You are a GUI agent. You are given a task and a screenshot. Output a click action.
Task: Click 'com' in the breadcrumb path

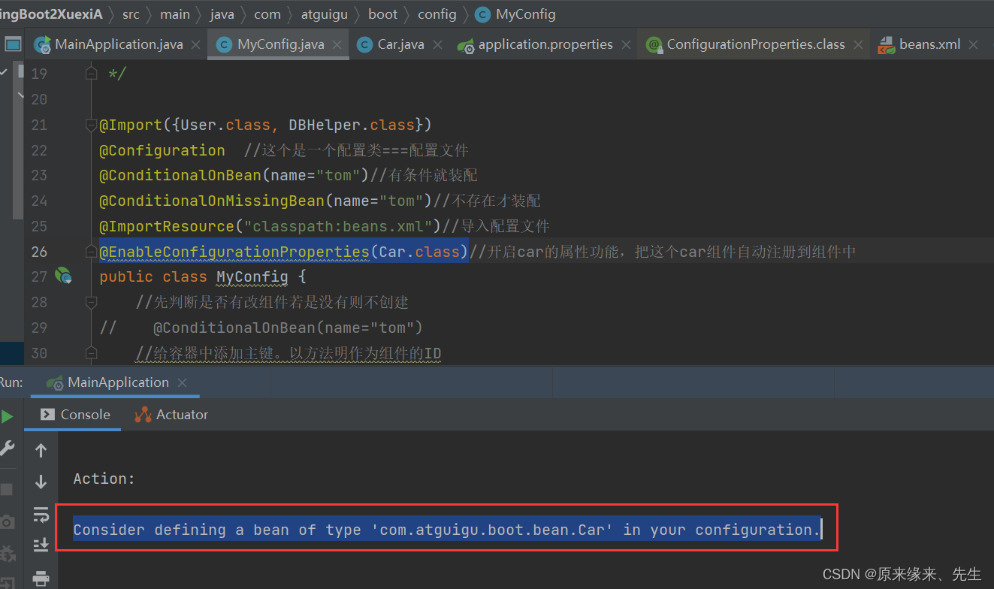click(x=267, y=14)
